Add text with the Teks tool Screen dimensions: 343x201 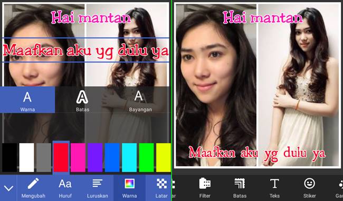[274, 188]
